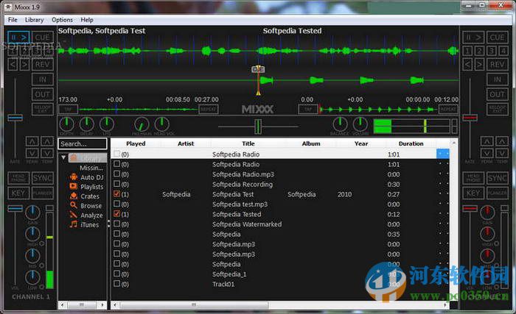Check Played box for Softpedia Recording
516x314 pixels.
pos(116,184)
